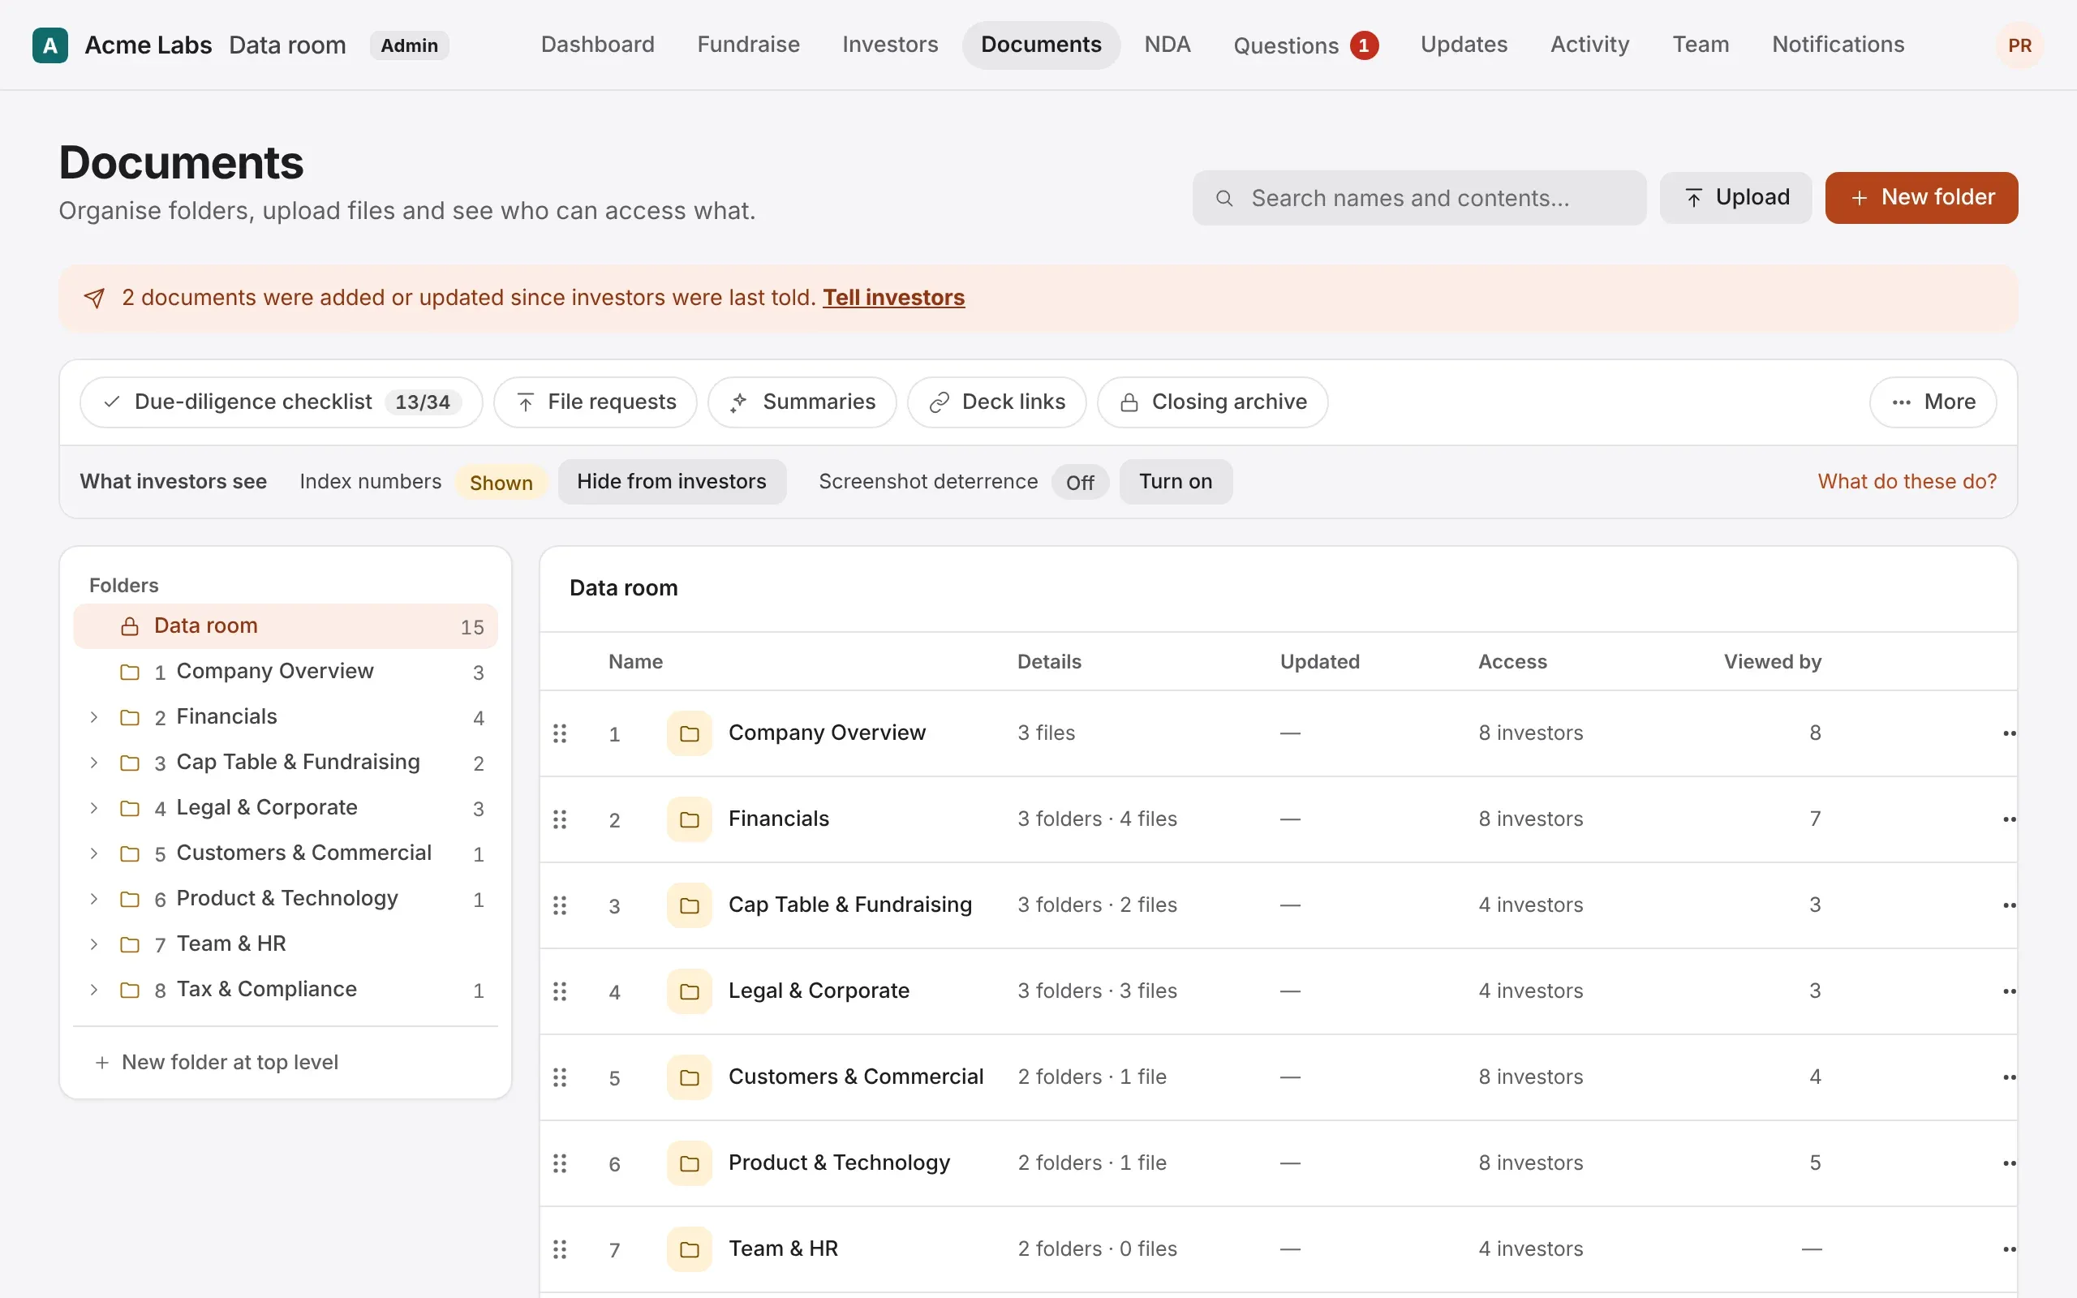Open the row actions menu for Financials

pyautogui.click(x=2008, y=819)
